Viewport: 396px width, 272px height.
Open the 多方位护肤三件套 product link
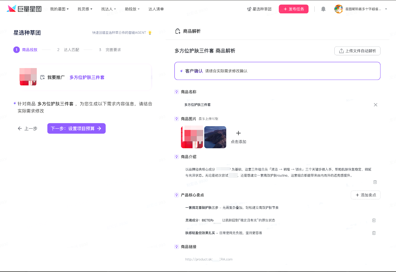[87, 77]
